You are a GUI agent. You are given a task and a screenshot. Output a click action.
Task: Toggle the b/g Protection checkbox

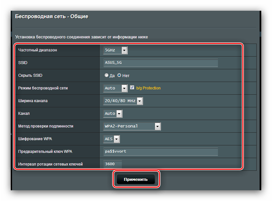click(x=132, y=87)
